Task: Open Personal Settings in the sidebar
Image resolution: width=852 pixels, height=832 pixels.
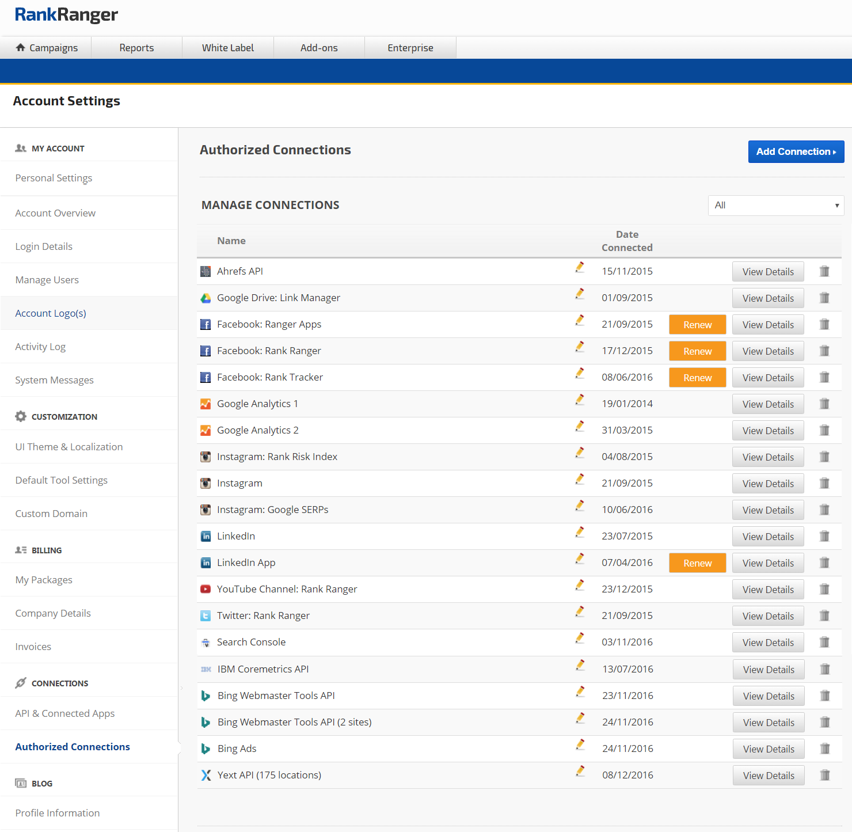Action: [54, 178]
